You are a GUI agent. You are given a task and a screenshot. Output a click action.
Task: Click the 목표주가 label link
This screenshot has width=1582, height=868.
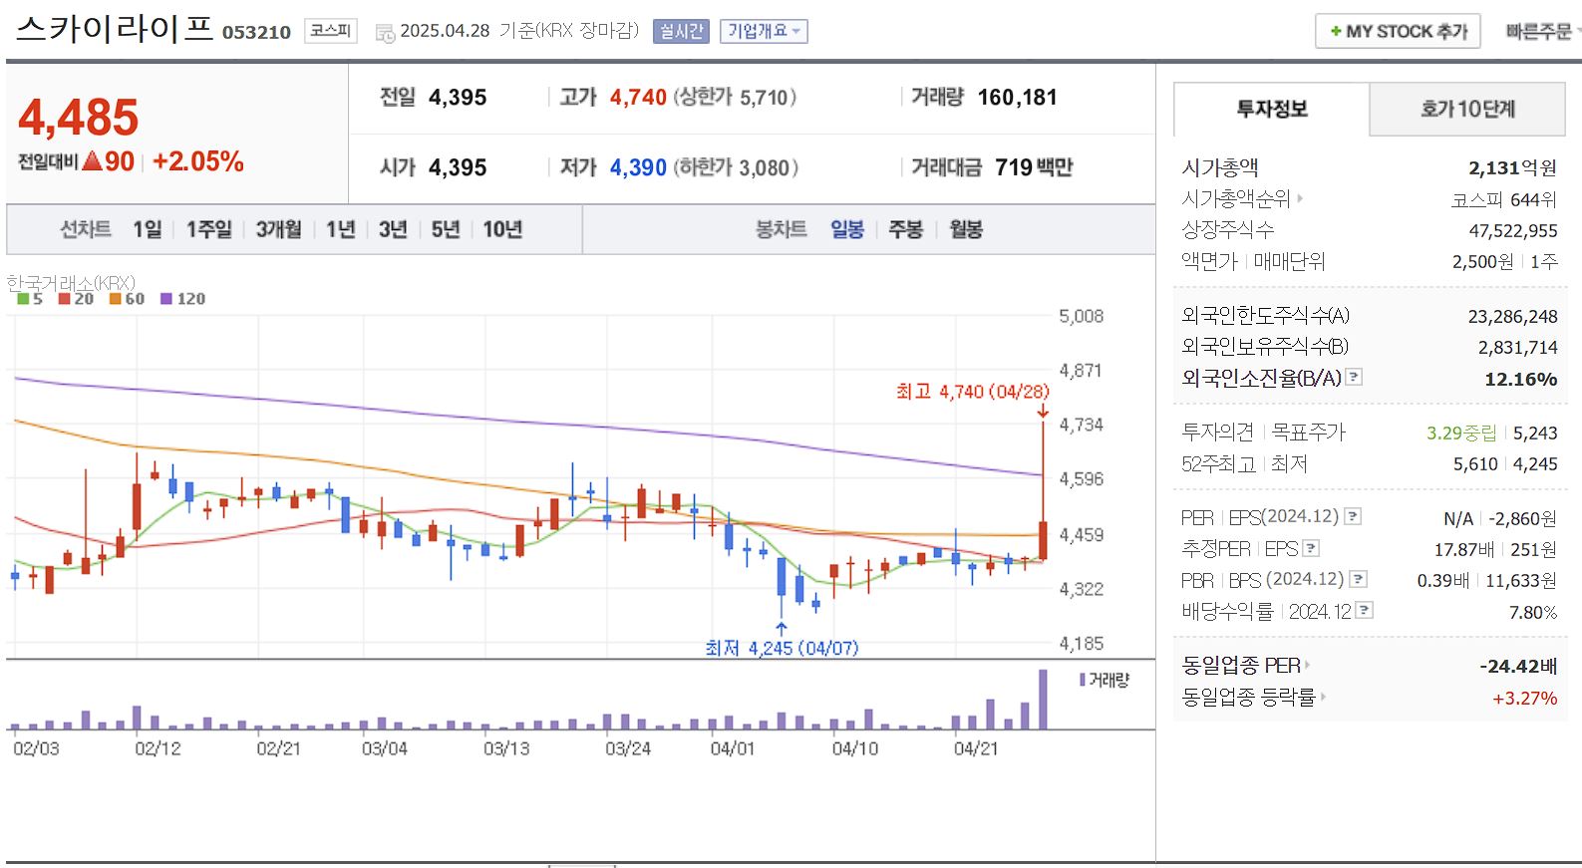[x=1309, y=433]
